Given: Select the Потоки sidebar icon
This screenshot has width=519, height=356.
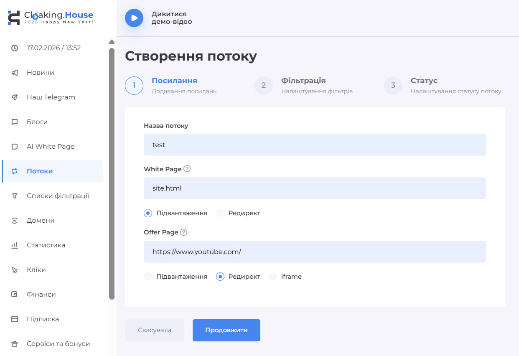Looking at the screenshot, I should coord(41,171).
